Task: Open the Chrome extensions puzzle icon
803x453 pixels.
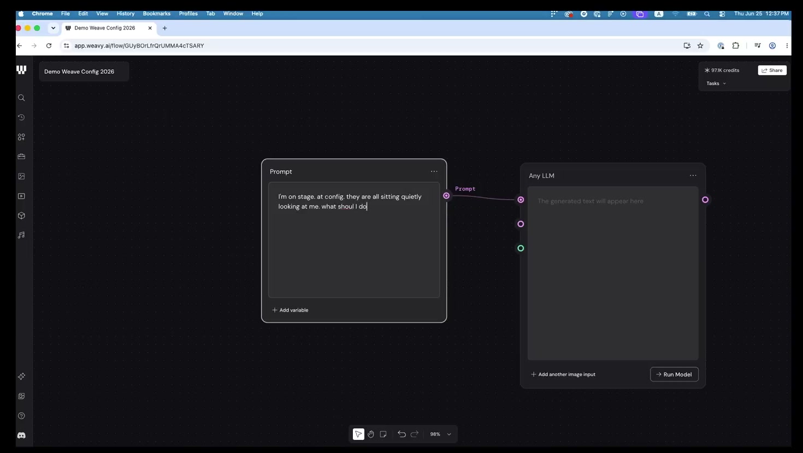Action: point(736,46)
